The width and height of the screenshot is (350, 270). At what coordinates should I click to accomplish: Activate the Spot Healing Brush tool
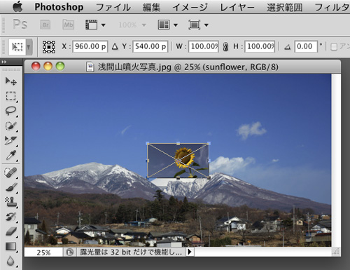coord(10,173)
